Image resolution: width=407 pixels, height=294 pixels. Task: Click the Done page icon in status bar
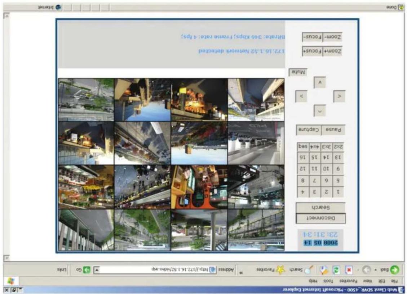pos(401,7)
